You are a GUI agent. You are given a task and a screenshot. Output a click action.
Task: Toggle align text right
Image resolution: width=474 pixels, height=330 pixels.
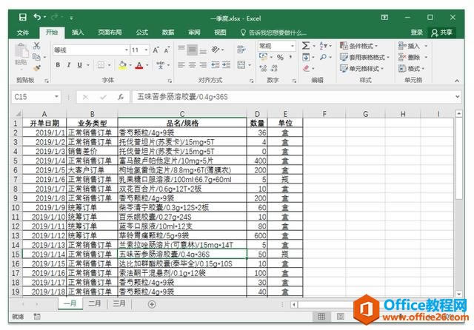(203, 65)
